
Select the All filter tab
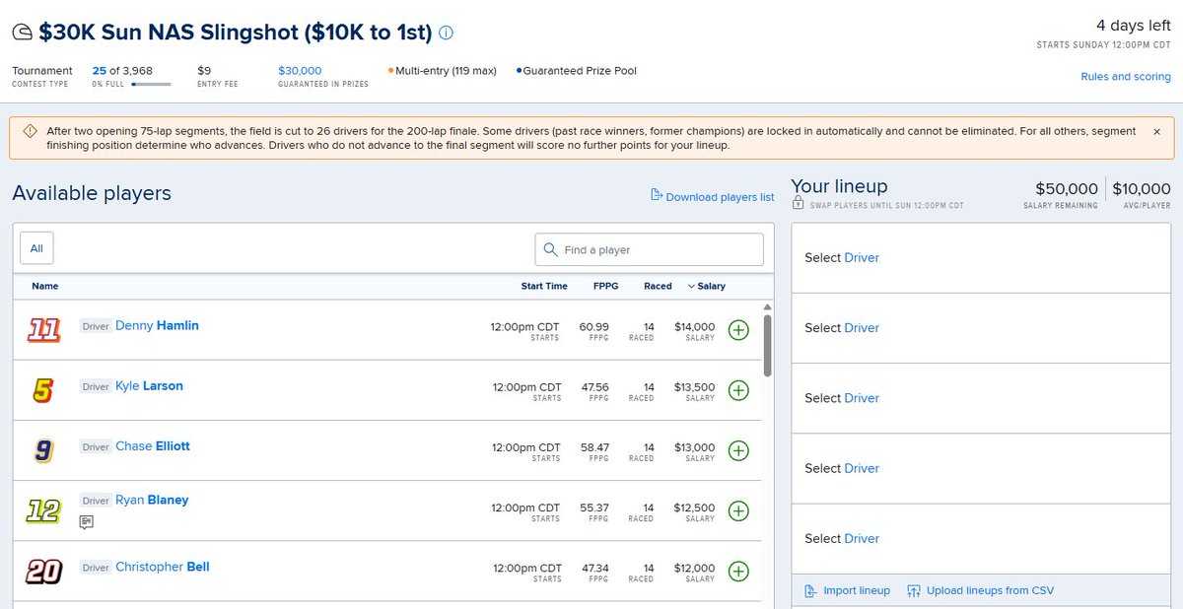pyautogui.click(x=36, y=248)
